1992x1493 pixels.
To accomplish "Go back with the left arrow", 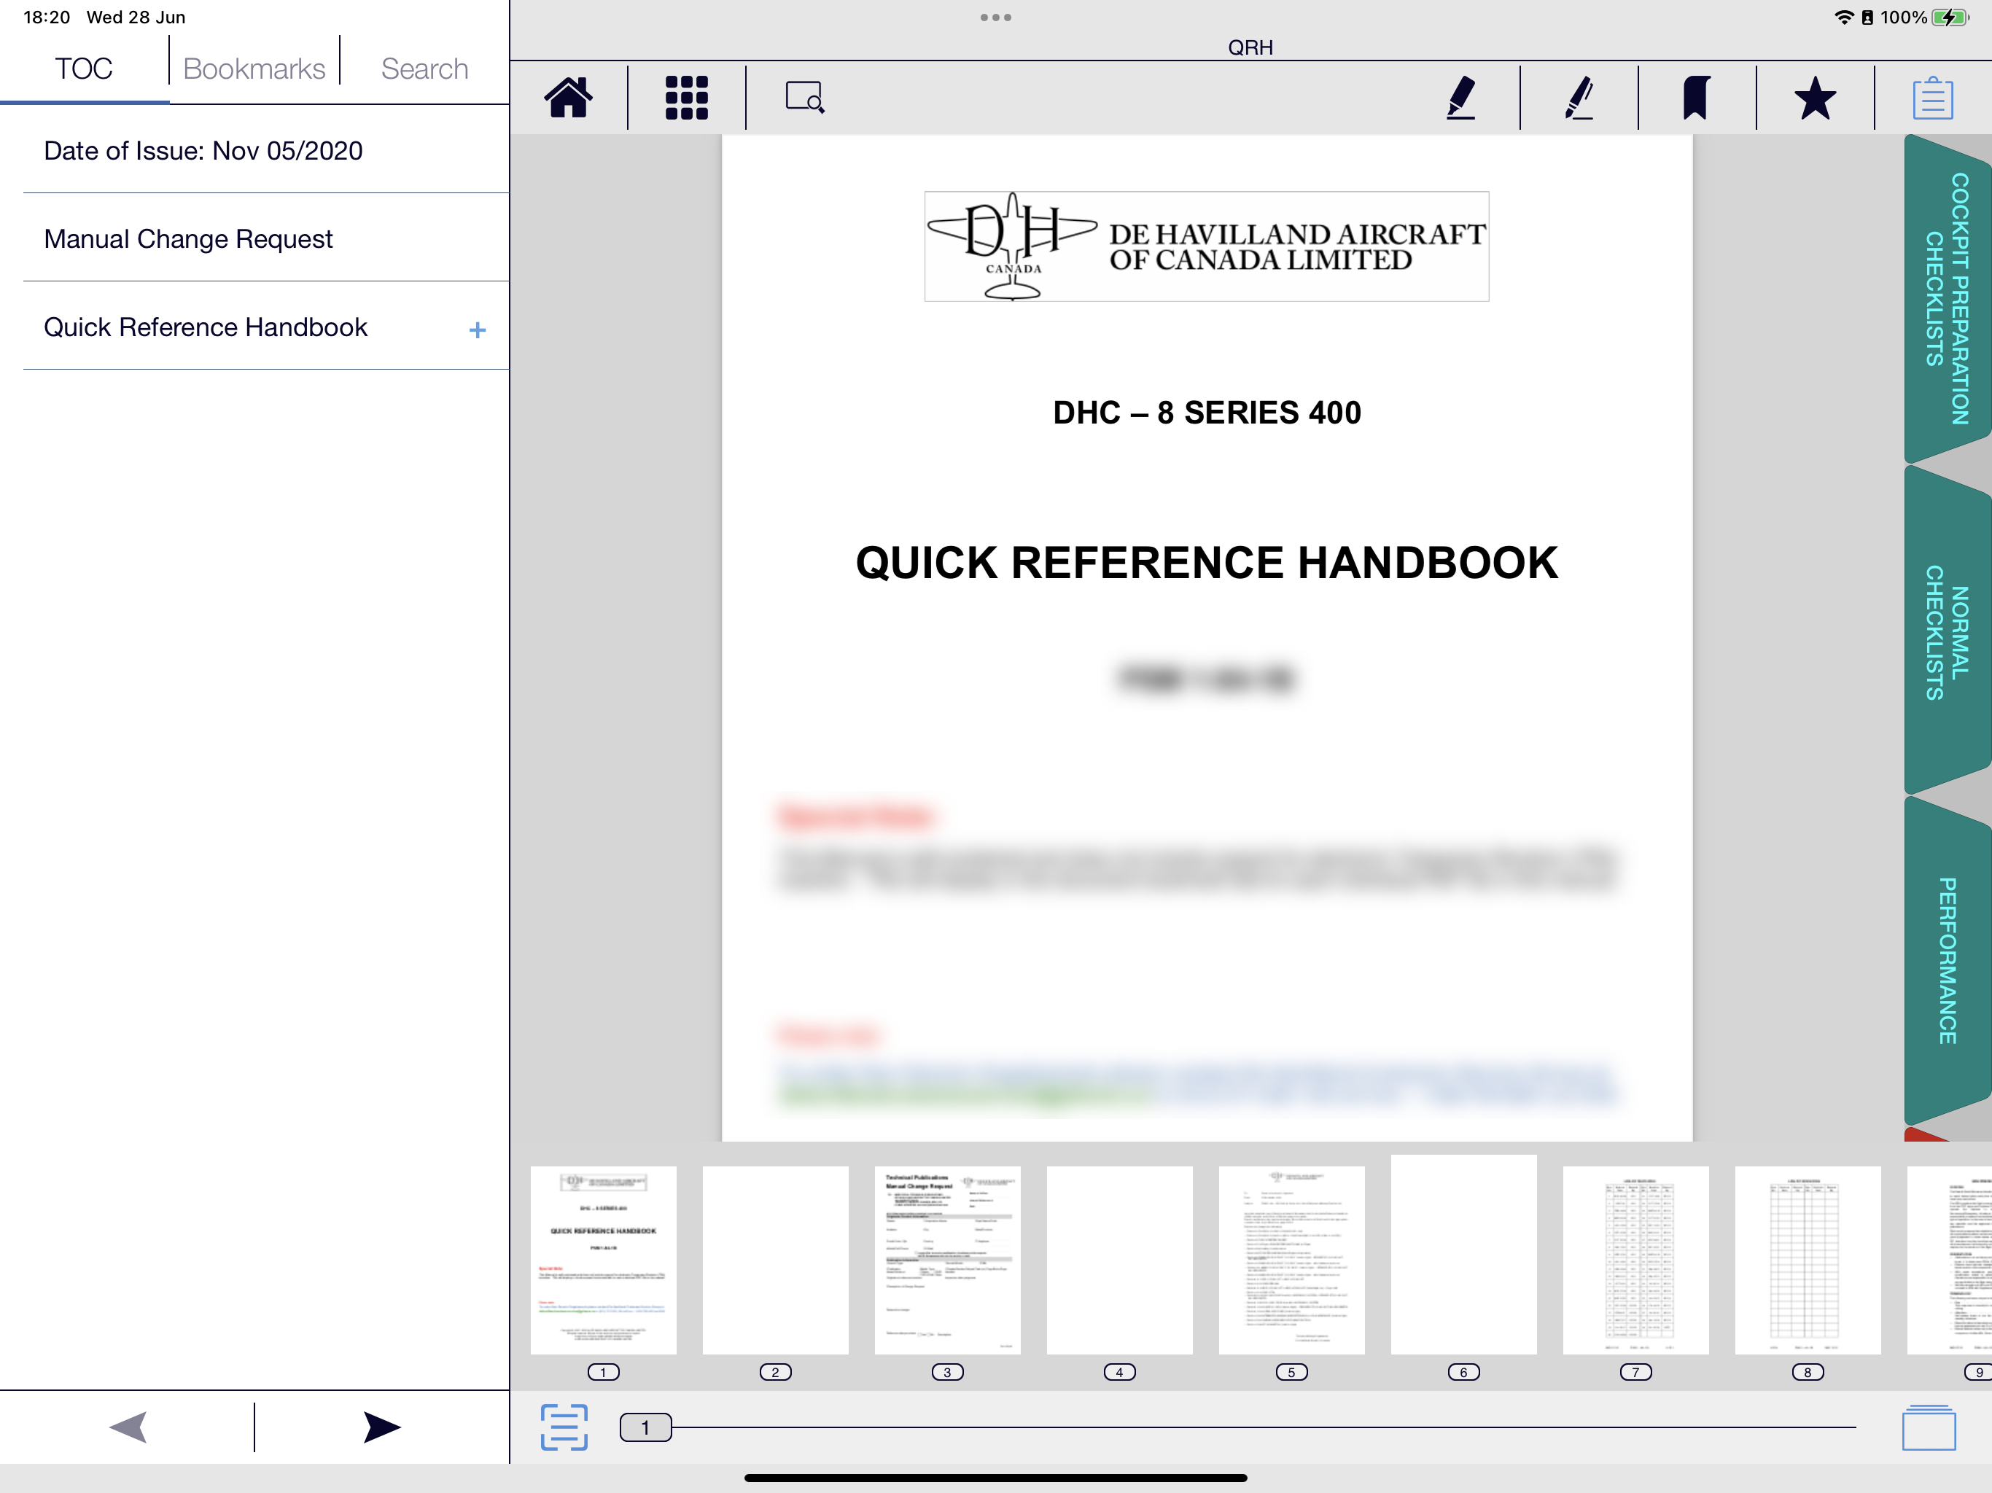I will [x=128, y=1427].
